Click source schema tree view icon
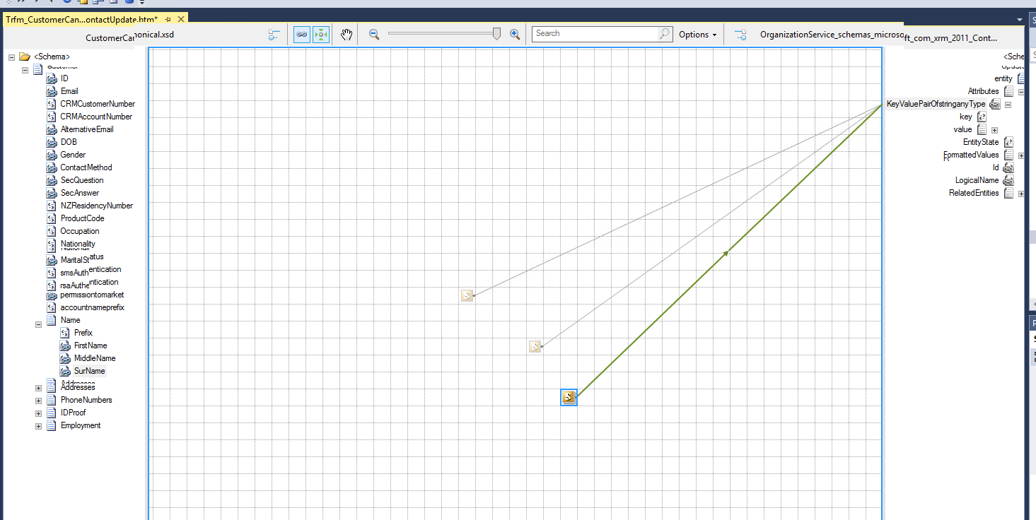This screenshot has width=1036, height=520. tap(275, 35)
